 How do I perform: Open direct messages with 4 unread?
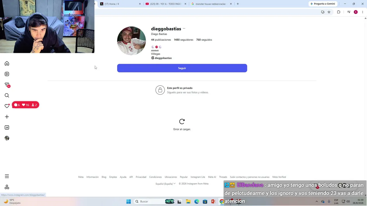7,85
